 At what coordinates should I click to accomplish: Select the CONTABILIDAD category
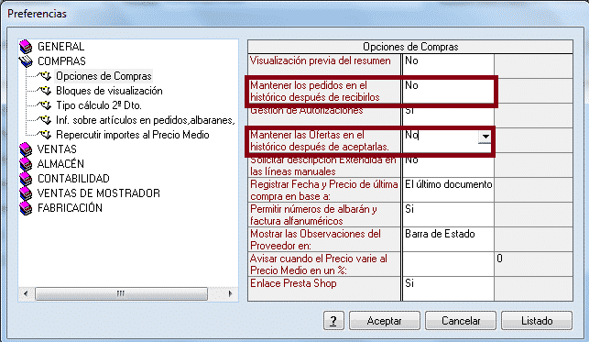73,179
